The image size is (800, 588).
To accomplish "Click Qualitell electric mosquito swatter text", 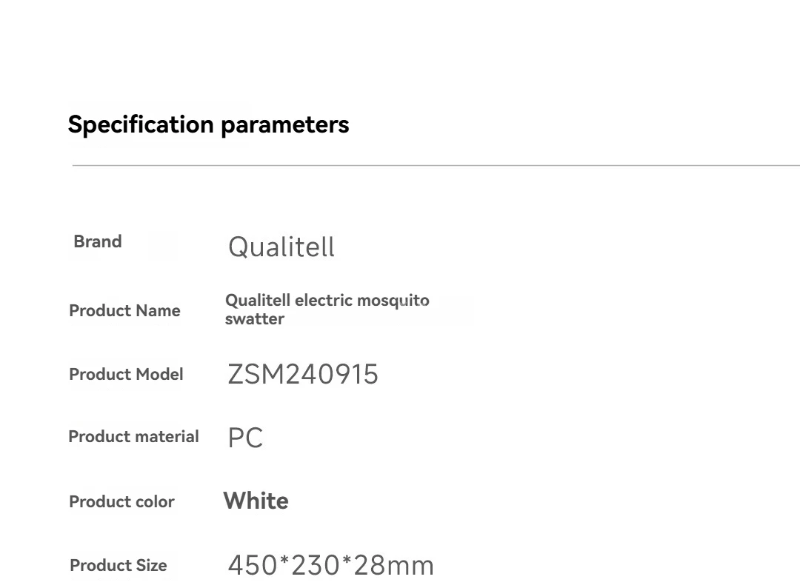I will [x=327, y=309].
